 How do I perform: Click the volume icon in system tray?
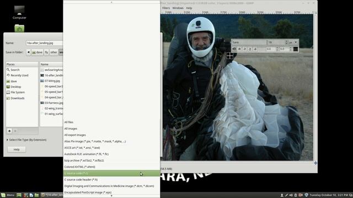pos(291,195)
